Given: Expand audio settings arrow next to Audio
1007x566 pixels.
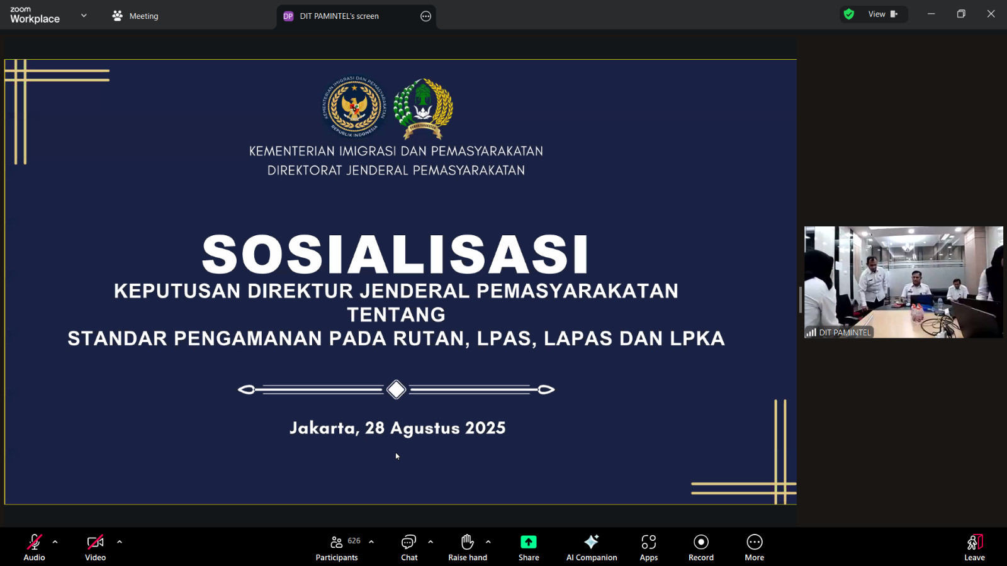Looking at the screenshot, I should coord(55,541).
